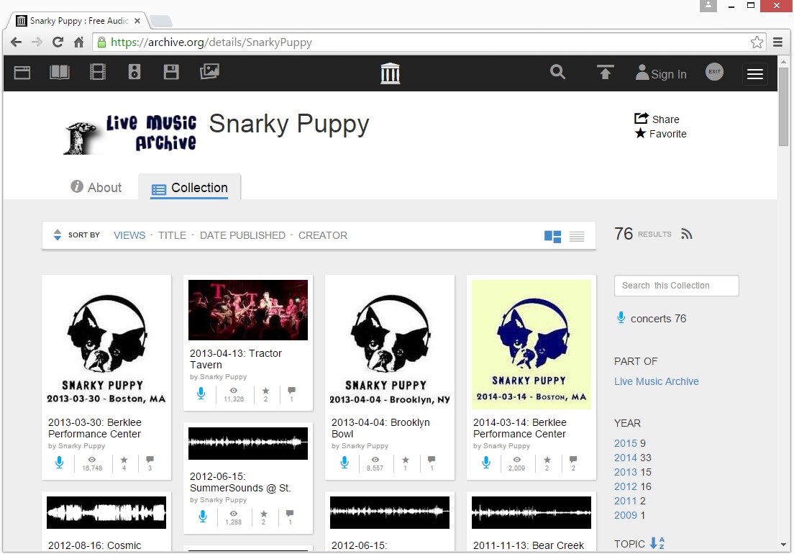Close the Snarky Puppy browser tab
The height and width of the screenshot is (554, 794).
pyautogui.click(x=137, y=21)
